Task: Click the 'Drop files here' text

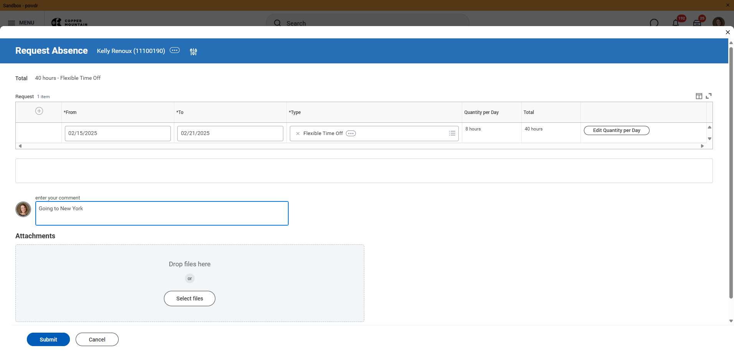Action: click(190, 264)
